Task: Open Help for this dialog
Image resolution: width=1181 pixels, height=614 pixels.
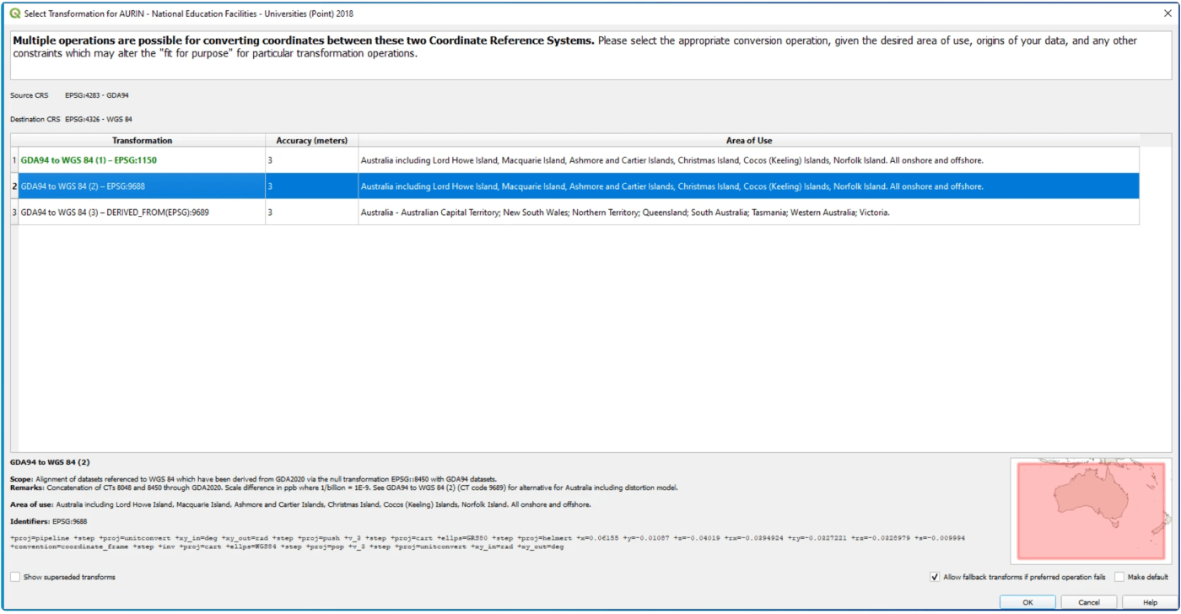Action: pos(1150,602)
